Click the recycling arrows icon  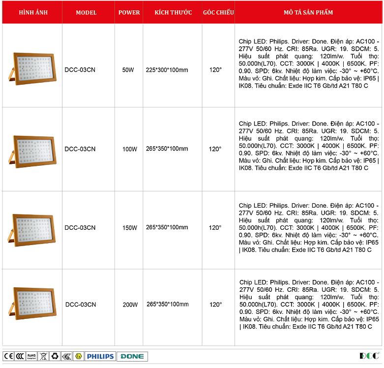[55, 356]
